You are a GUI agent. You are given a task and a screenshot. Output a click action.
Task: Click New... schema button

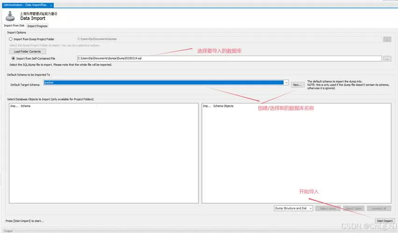pos(297,85)
